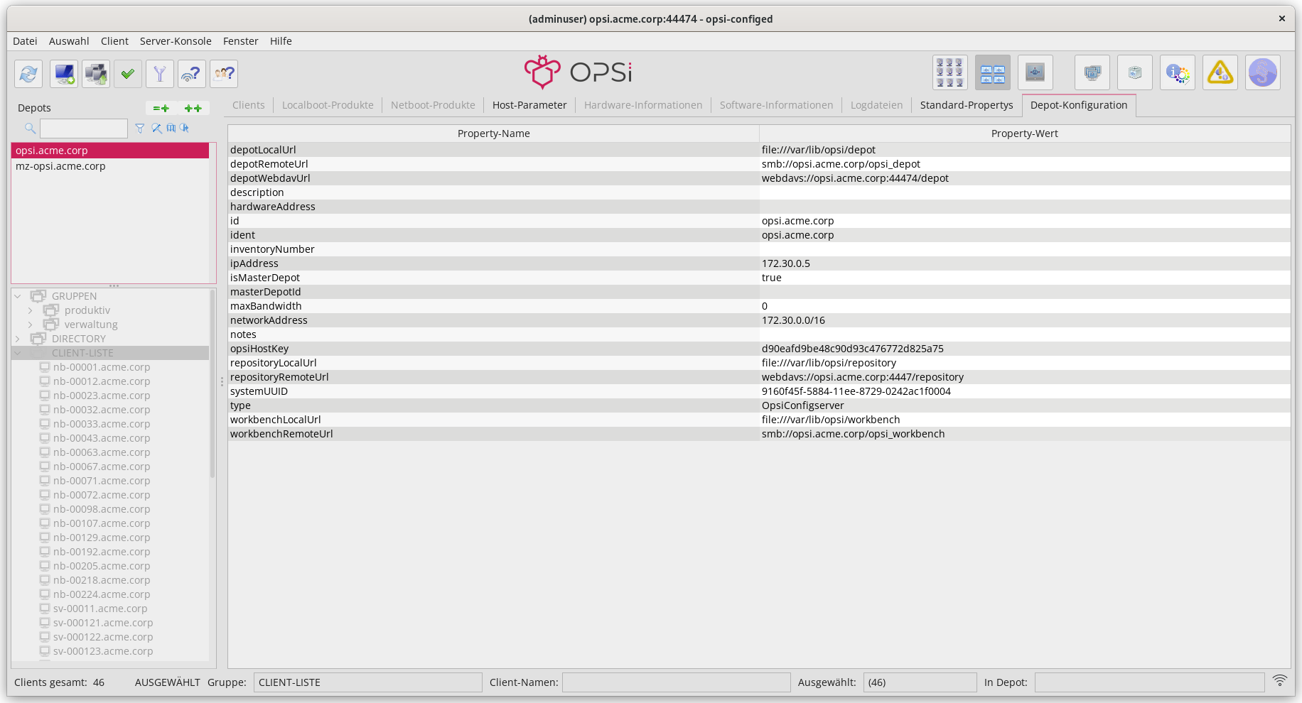Image resolution: width=1302 pixels, height=703 pixels.
Task: Open the server configuration mode icon
Action: click(1035, 72)
